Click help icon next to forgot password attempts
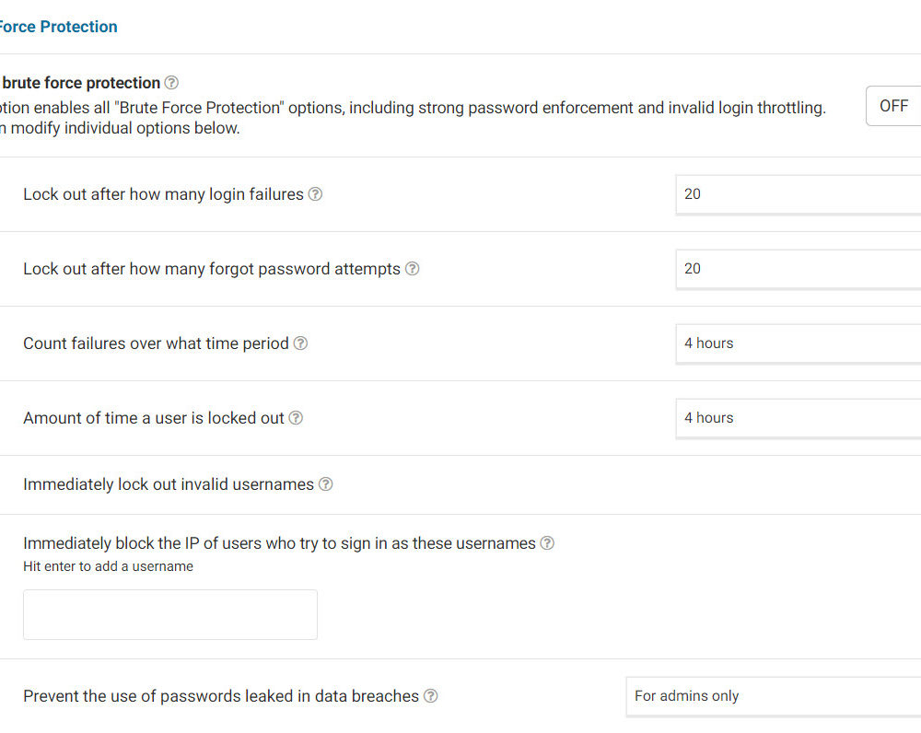 tap(413, 269)
